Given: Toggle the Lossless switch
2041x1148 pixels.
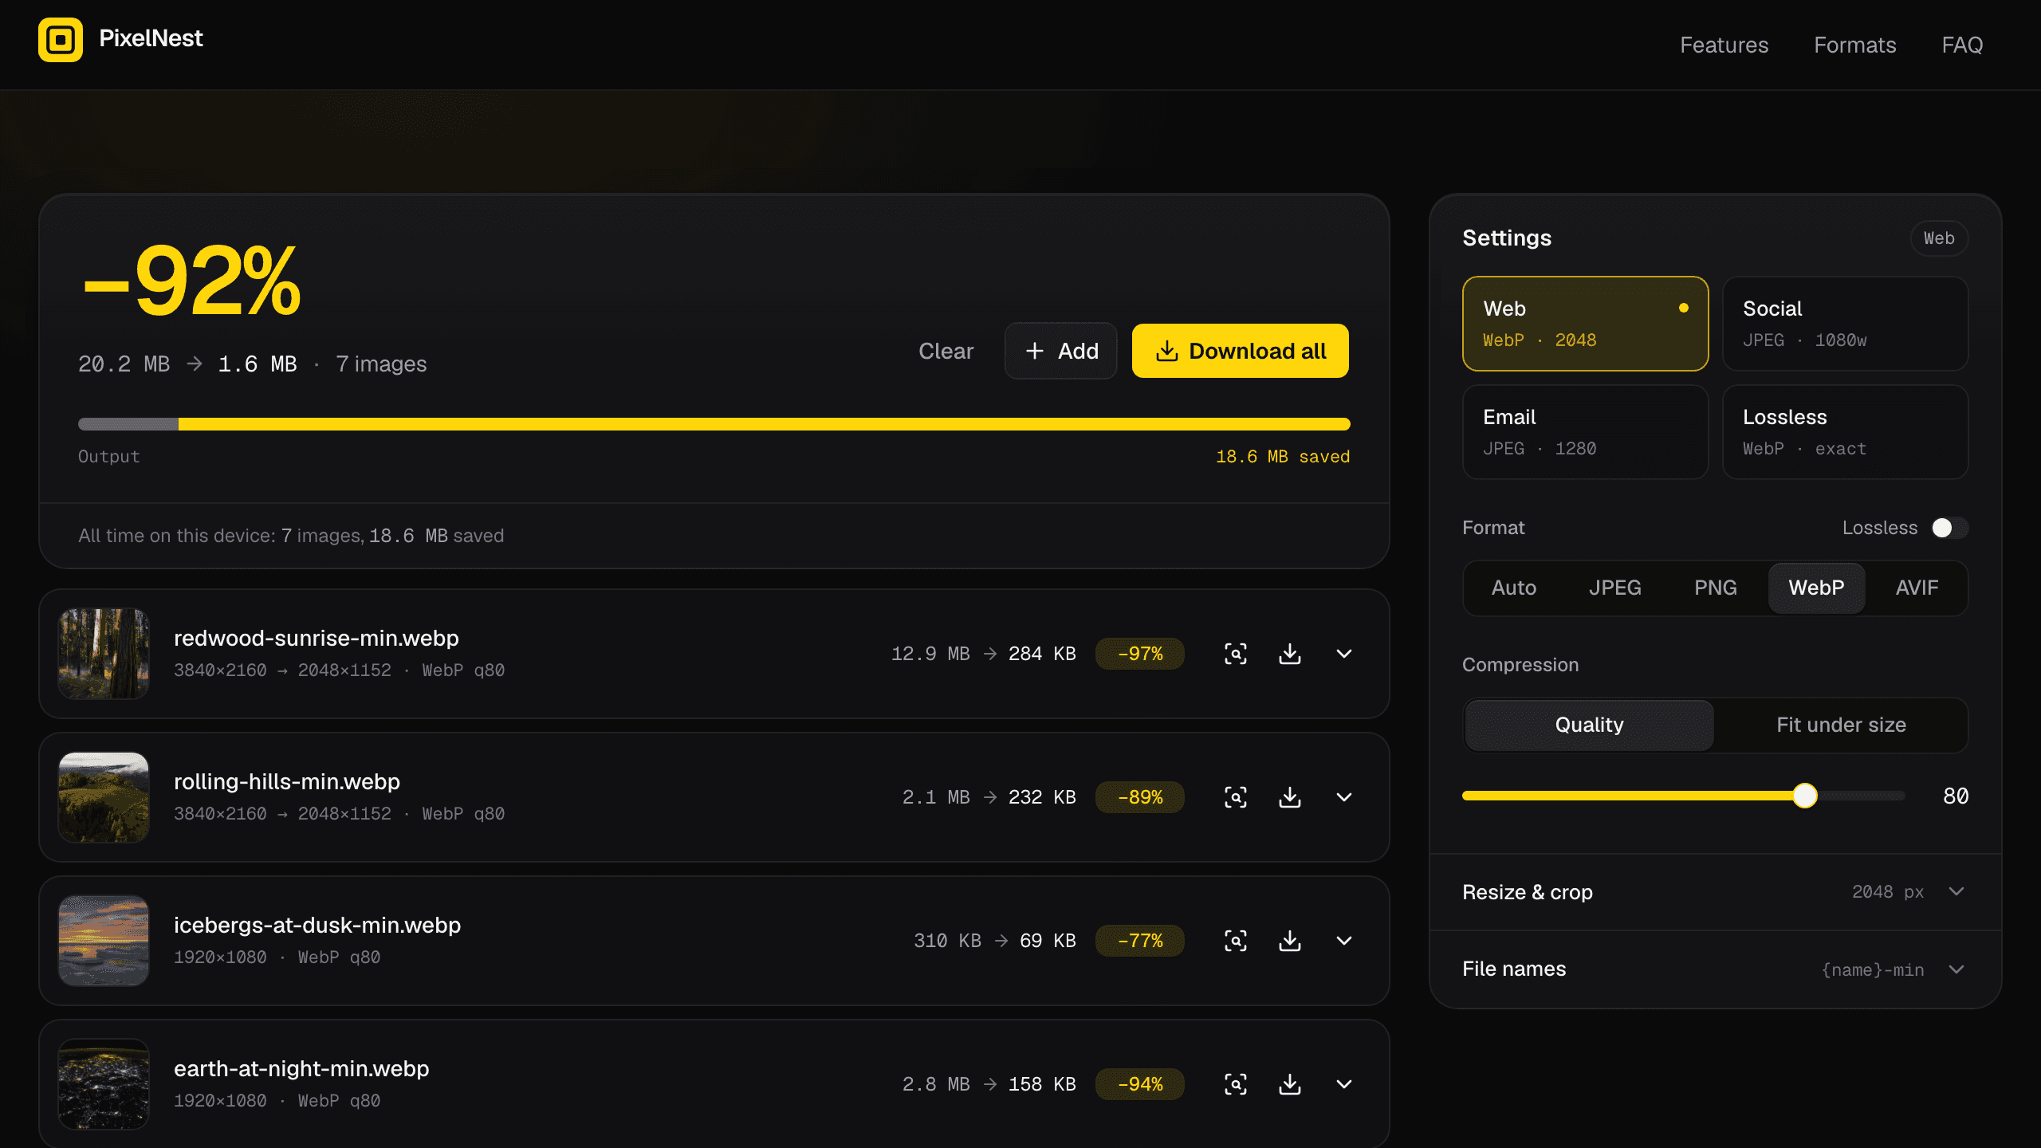Looking at the screenshot, I should coord(1949,528).
